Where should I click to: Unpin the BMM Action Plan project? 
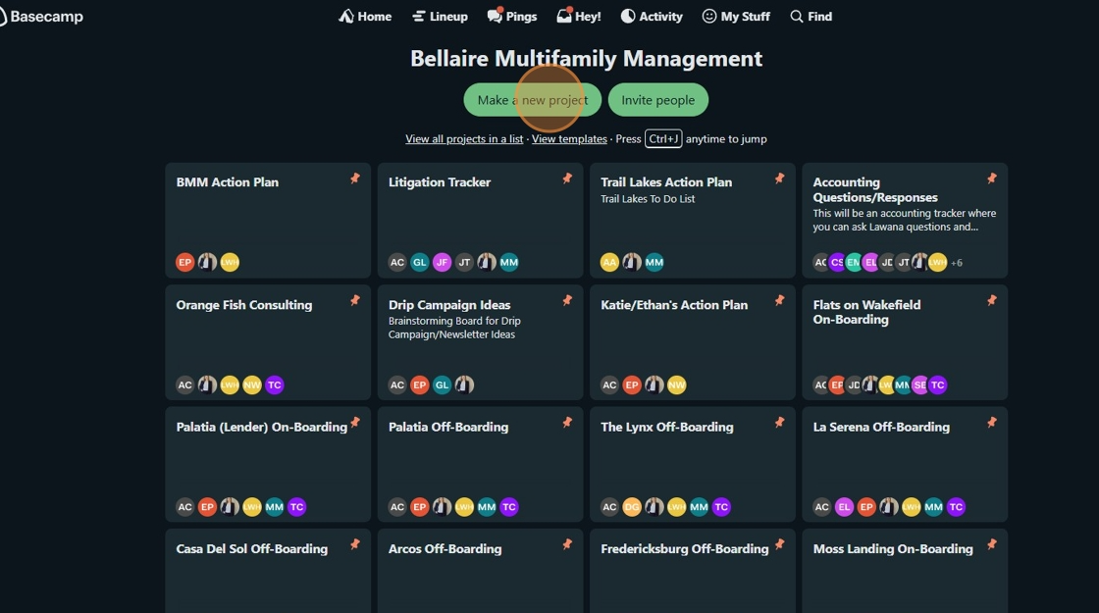tap(355, 179)
